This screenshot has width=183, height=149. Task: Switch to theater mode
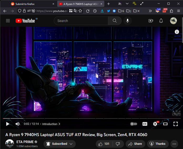pyautogui.click(x=165, y=124)
